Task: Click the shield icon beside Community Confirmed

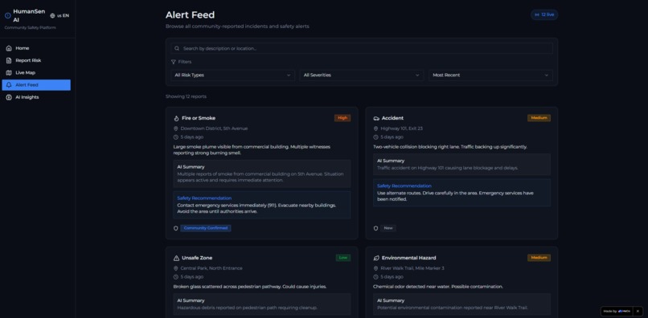Action: click(x=175, y=228)
